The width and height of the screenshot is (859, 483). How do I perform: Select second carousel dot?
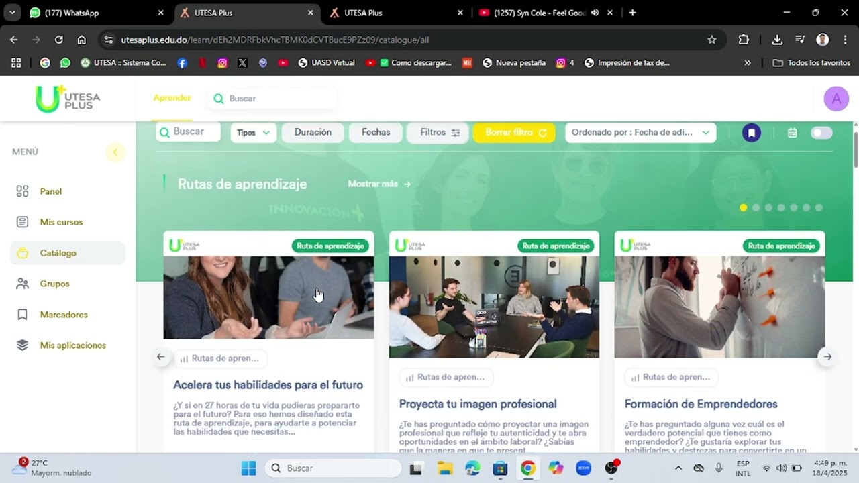pos(756,208)
